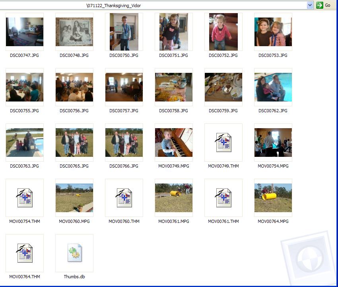This screenshot has height=287, width=338.
Task: Click the MOV00764.THM file name
Action: (25, 277)
